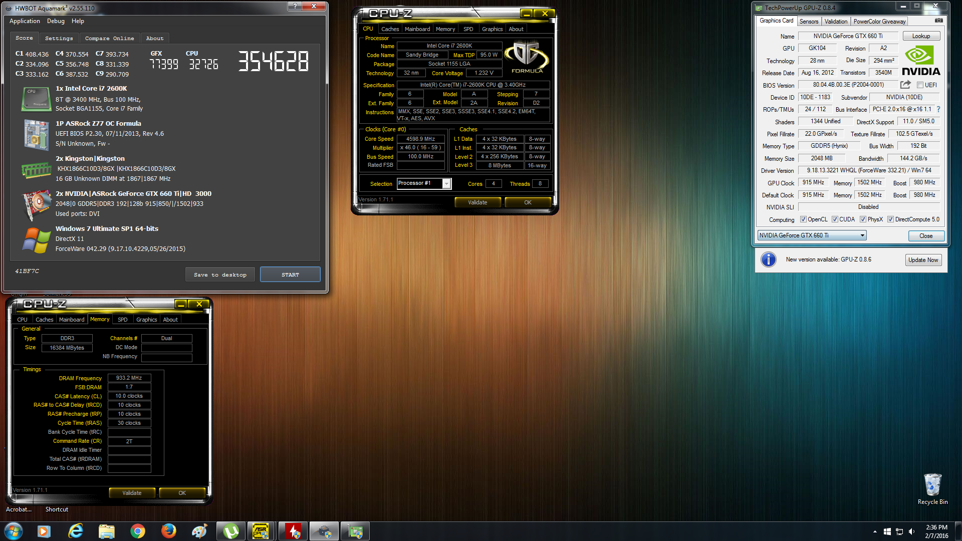Screen dimensions: 962x541
Task: Switch to Compare Online tab
Action: point(109,38)
